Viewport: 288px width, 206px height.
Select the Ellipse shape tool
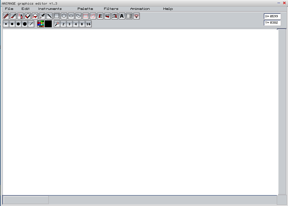(71, 16)
